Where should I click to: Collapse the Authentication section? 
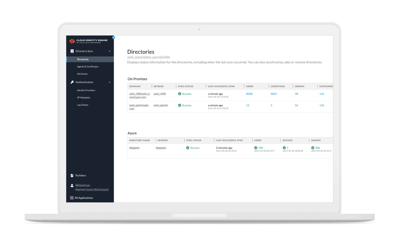(x=110, y=82)
